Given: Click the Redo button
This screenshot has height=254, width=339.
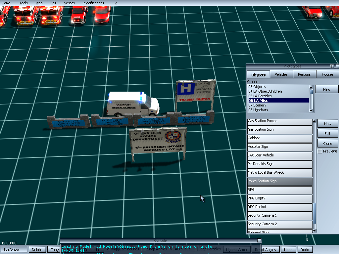Looking at the screenshot, I should [x=305, y=249].
